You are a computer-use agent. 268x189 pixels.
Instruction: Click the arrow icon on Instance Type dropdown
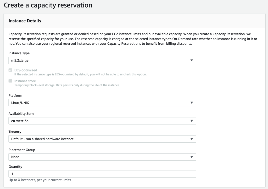click(192, 61)
